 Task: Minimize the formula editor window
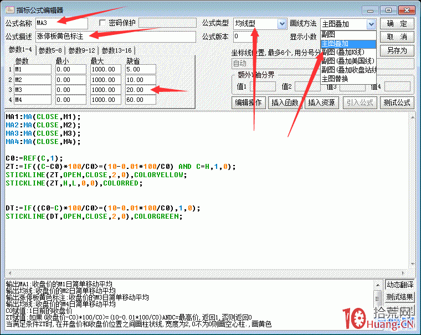371,10
